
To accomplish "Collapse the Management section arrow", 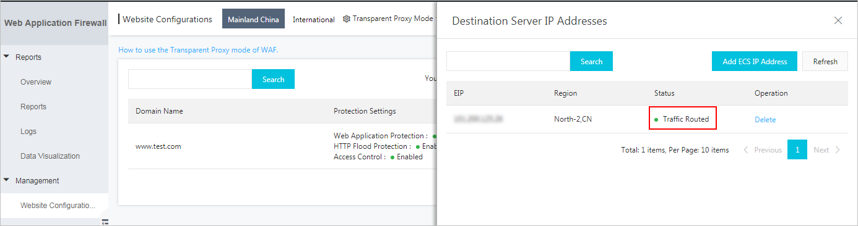I will click(x=7, y=180).
